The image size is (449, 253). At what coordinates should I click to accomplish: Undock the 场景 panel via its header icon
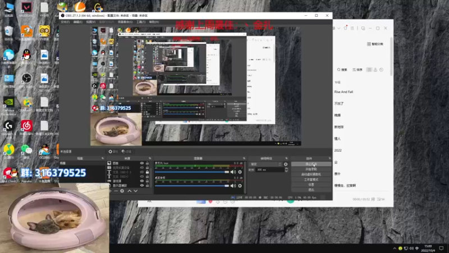(103, 159)
